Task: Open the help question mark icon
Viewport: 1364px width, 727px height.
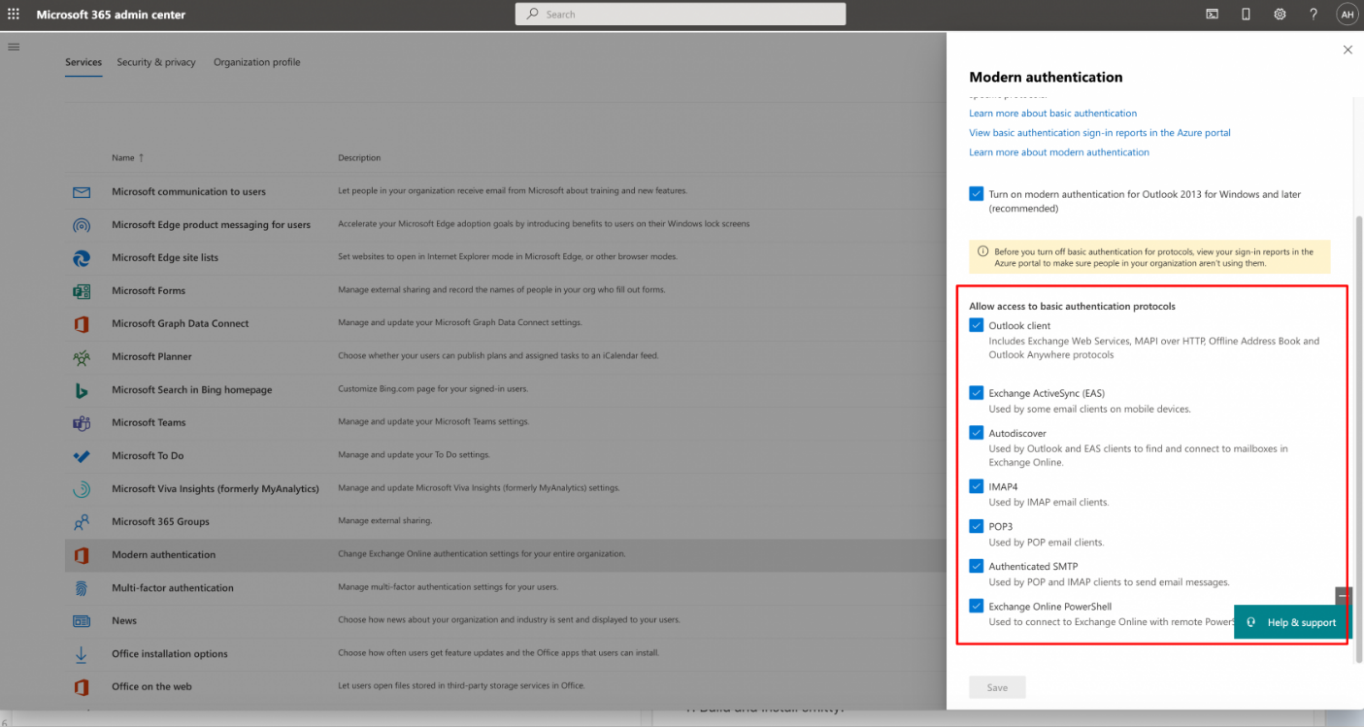Action: click(x=1313, y=15)
